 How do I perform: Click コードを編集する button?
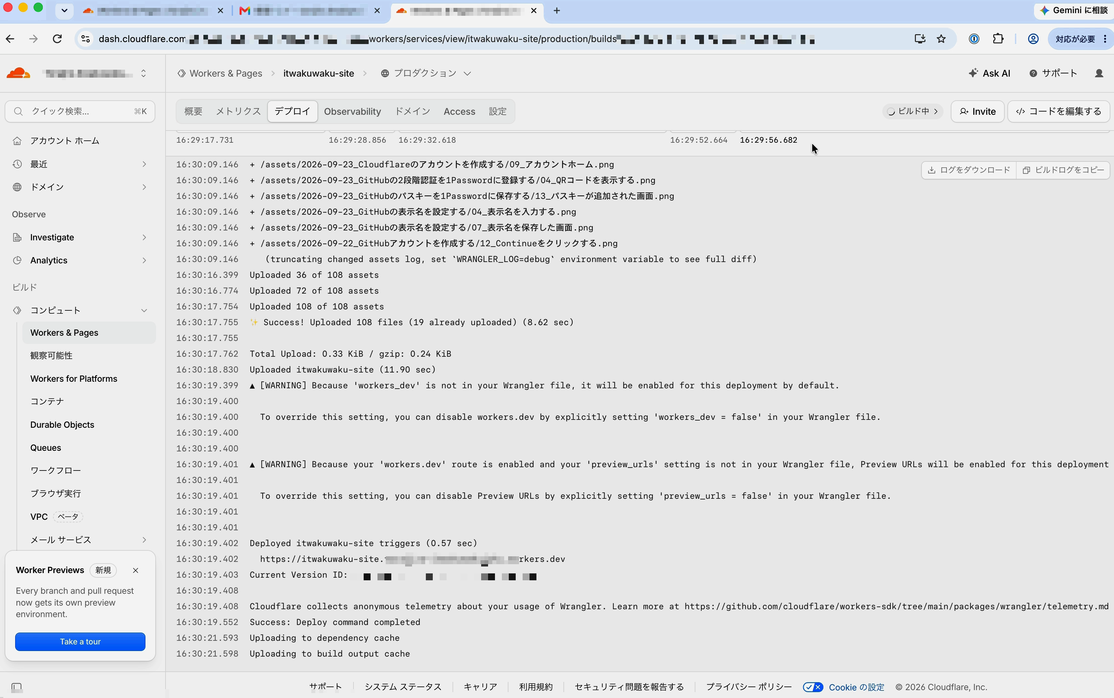[x=1059, y=111]
